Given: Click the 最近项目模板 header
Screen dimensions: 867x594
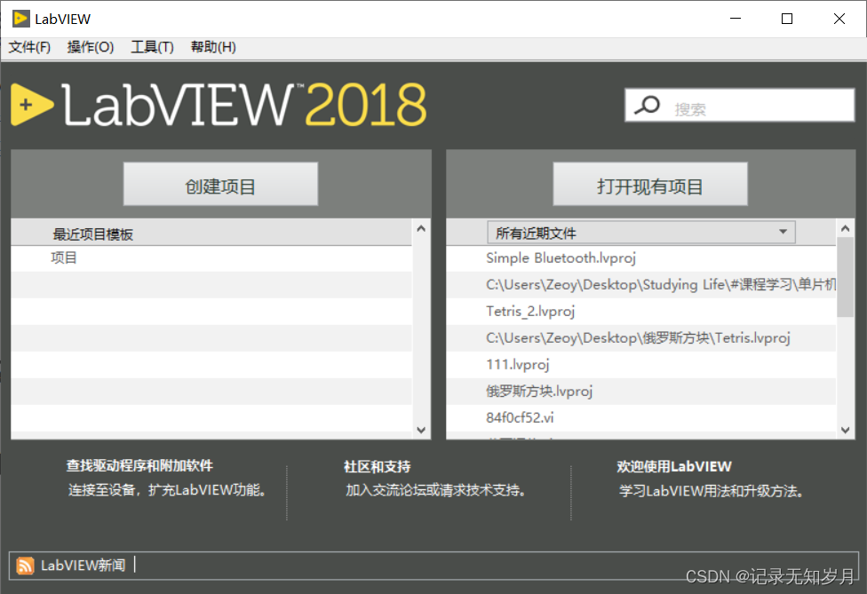Looking at the screenshot, I should point(211,234).
